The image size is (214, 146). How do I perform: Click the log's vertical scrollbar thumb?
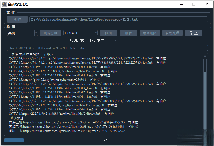[205, 101]
